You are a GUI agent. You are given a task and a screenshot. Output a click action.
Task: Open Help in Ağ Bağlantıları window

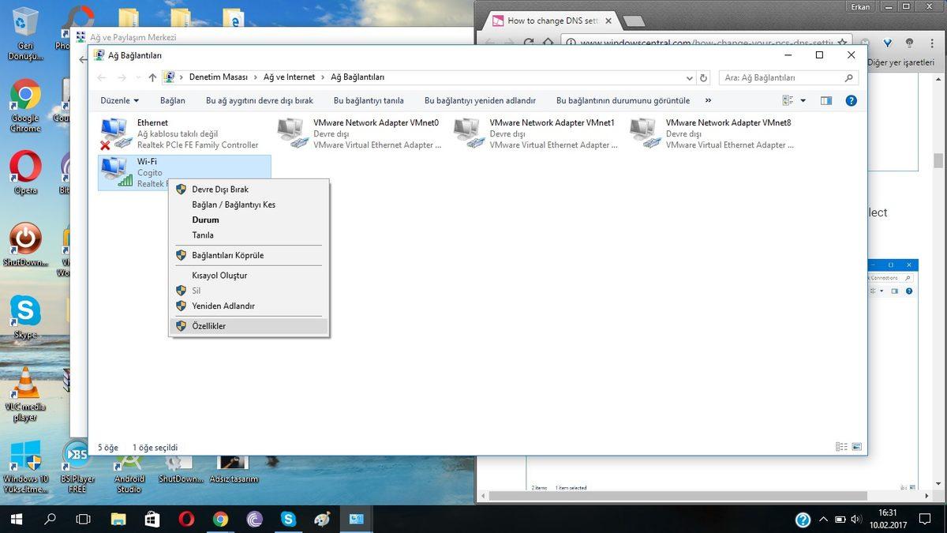[x=850, y=100]
